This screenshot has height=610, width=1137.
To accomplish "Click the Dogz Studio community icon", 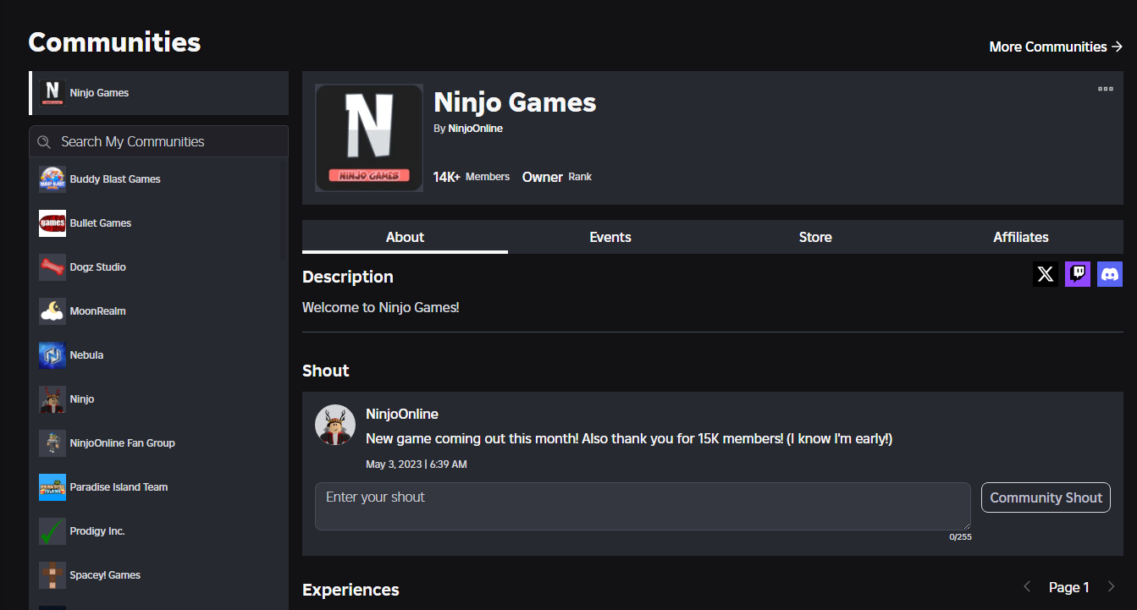I will pyautogui.click(x=52, y=267).
